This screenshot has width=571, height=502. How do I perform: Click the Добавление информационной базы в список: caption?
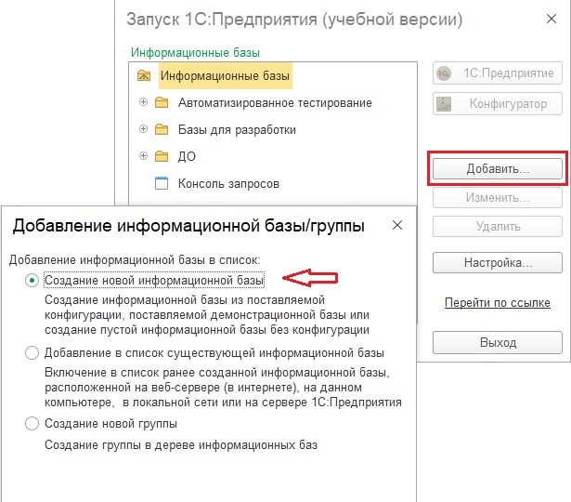click(135, 260)
